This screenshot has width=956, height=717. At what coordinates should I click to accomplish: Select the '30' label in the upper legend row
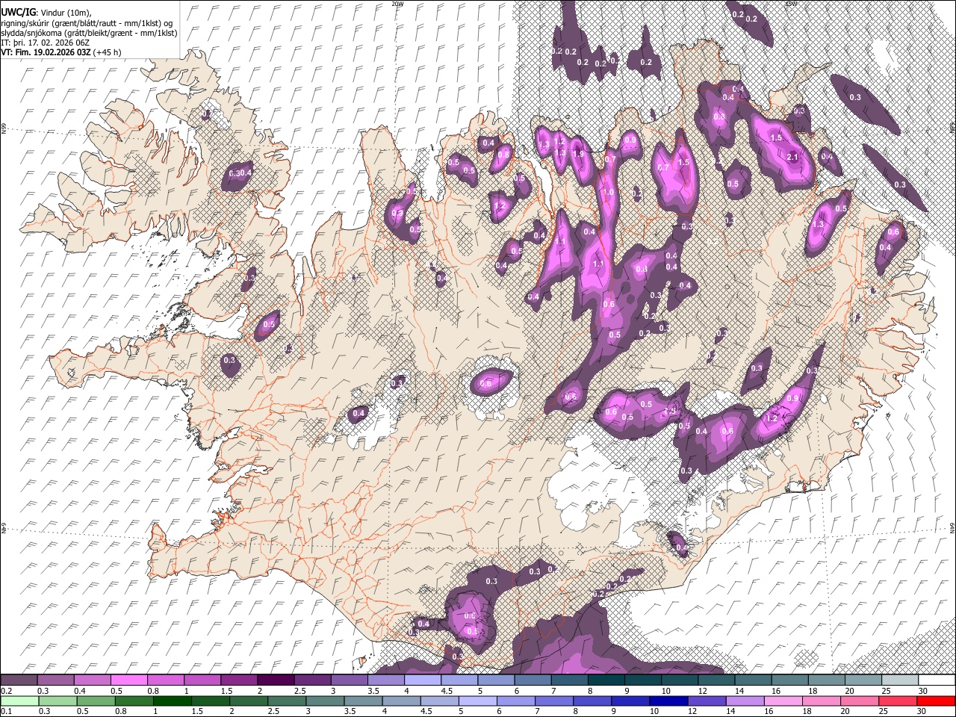pos(923,691)
